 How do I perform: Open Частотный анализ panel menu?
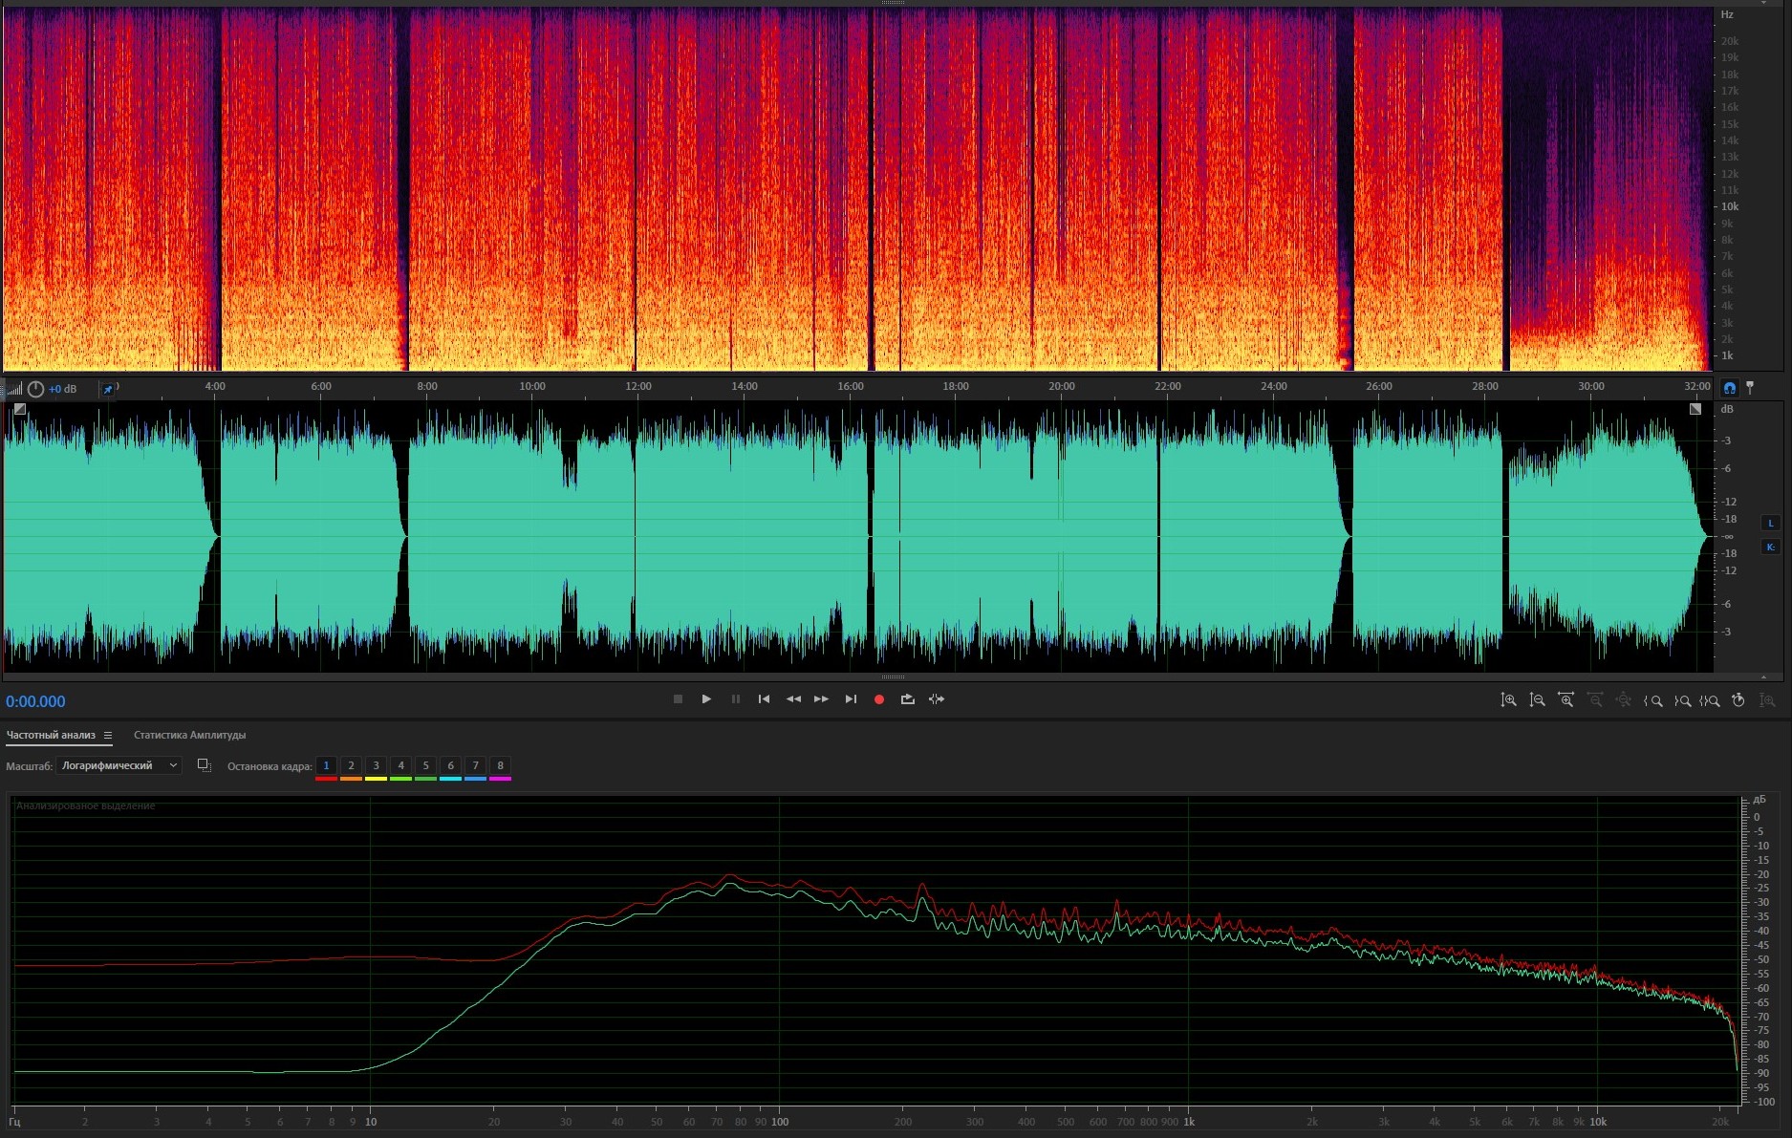point(108,736)
